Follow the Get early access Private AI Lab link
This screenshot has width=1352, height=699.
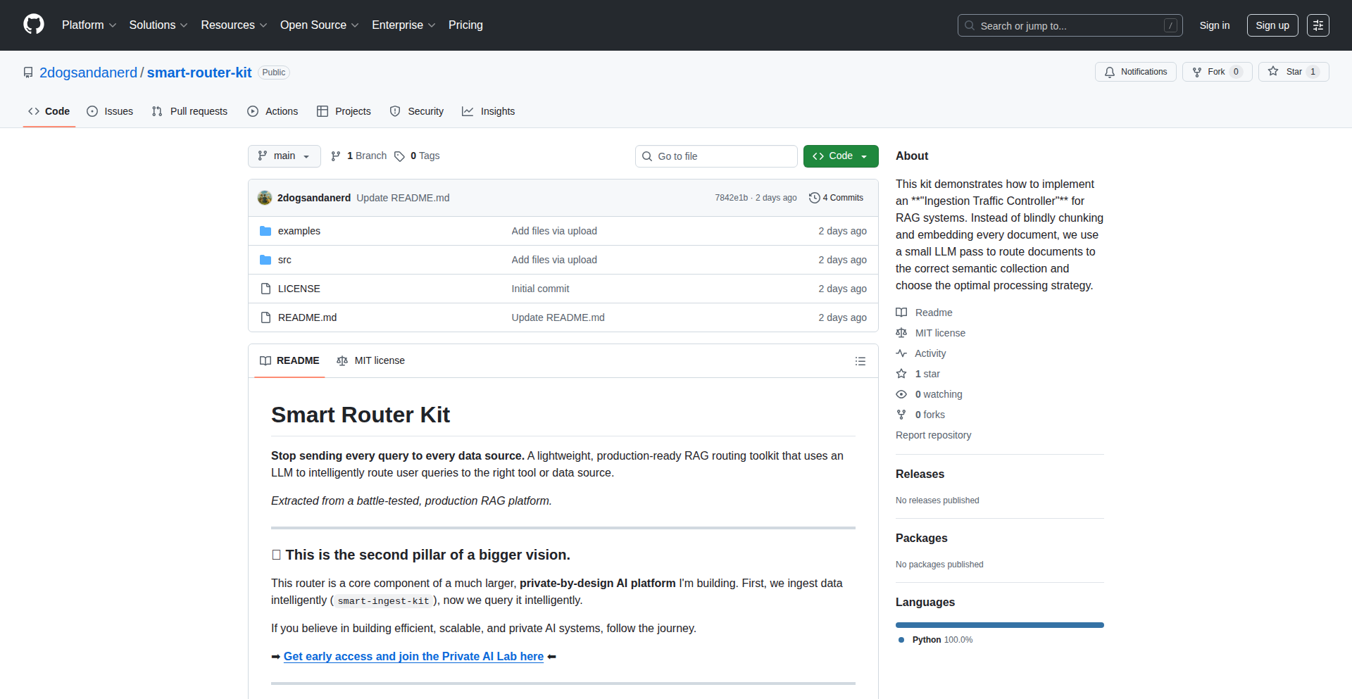point(413,656)
